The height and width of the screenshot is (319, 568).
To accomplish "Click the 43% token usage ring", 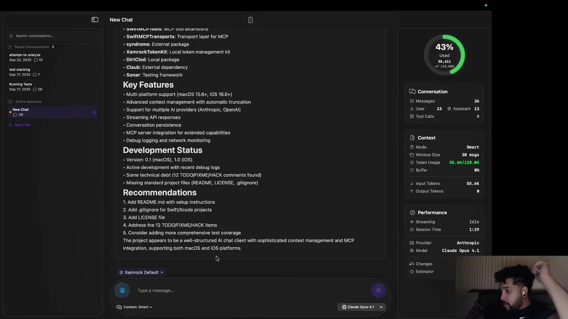I will click(x=444, y=55).
